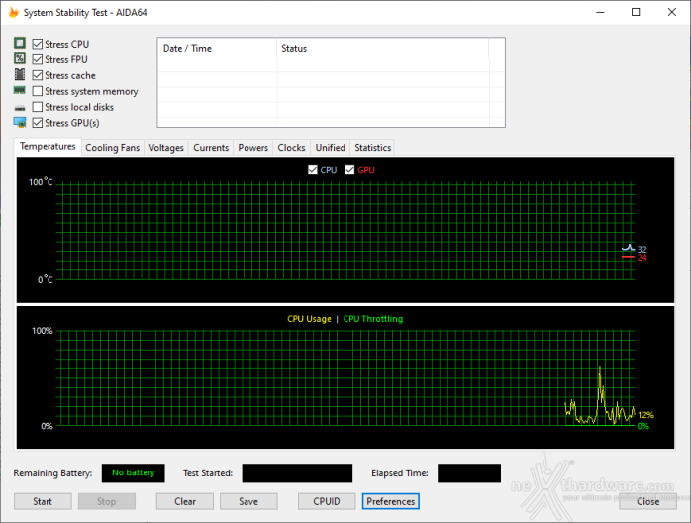This screenshot has height=523, width=691.
Task: Maximize the System Stability Test window
Action: (636, 12)
